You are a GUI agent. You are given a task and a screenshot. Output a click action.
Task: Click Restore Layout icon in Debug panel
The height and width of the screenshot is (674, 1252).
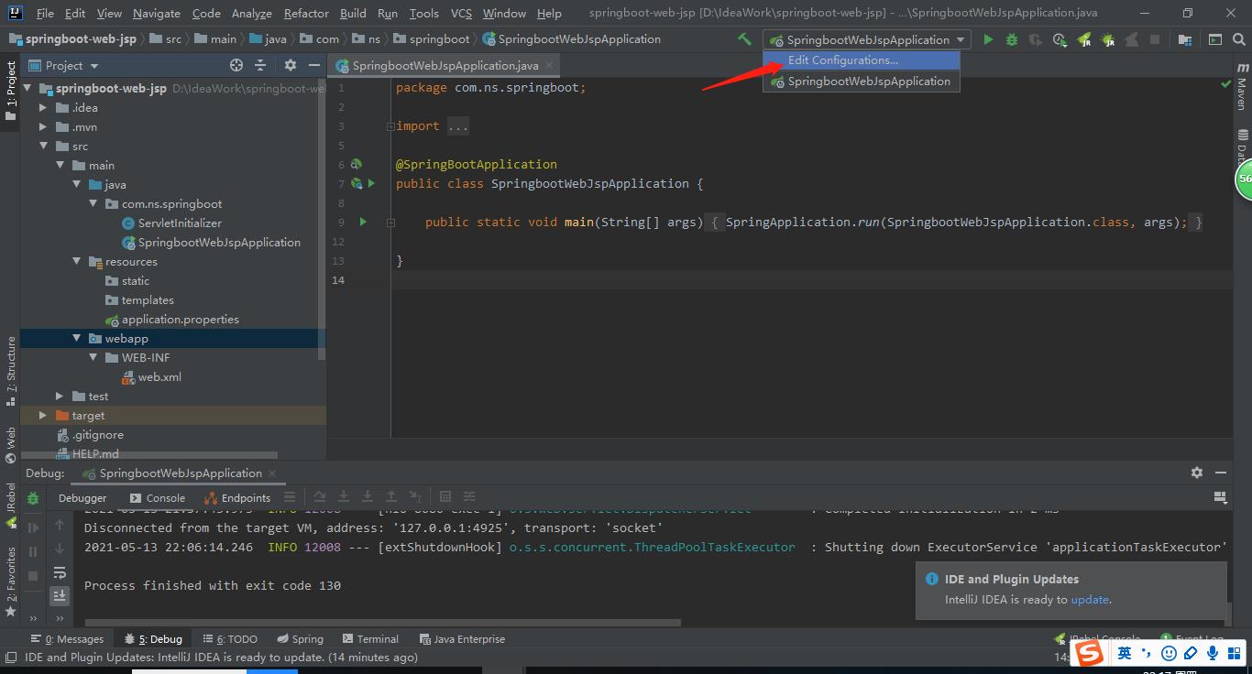coord(1220,497)
